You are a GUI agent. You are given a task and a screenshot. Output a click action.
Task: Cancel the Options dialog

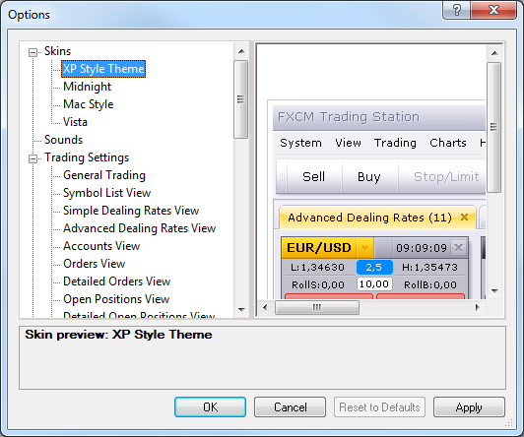[290, 406]
